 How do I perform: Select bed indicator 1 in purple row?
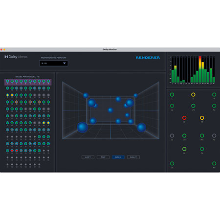point(7,81)
